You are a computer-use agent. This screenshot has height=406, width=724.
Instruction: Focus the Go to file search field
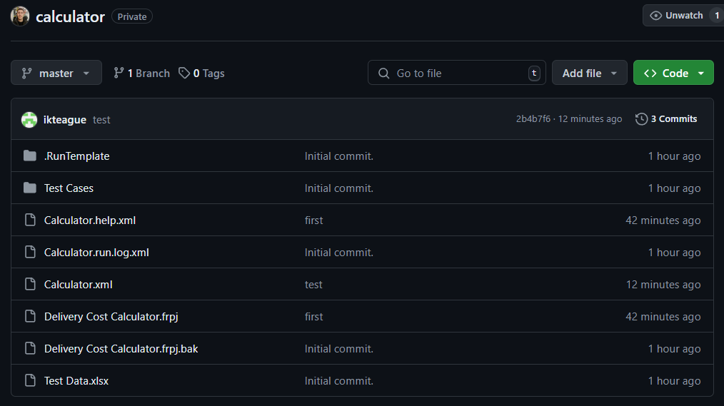pyautogui.click(x=457, y=73)
